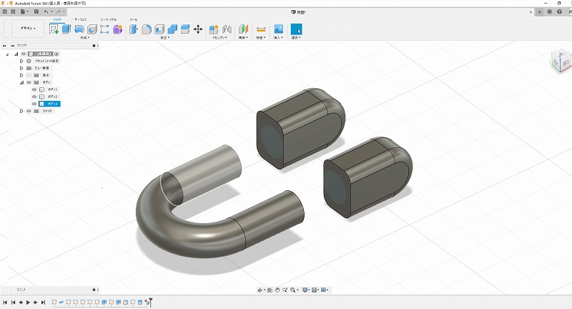572x309 pixels.
Task: Select the Revolve tool icon
Action: click(x=79, y=29)
